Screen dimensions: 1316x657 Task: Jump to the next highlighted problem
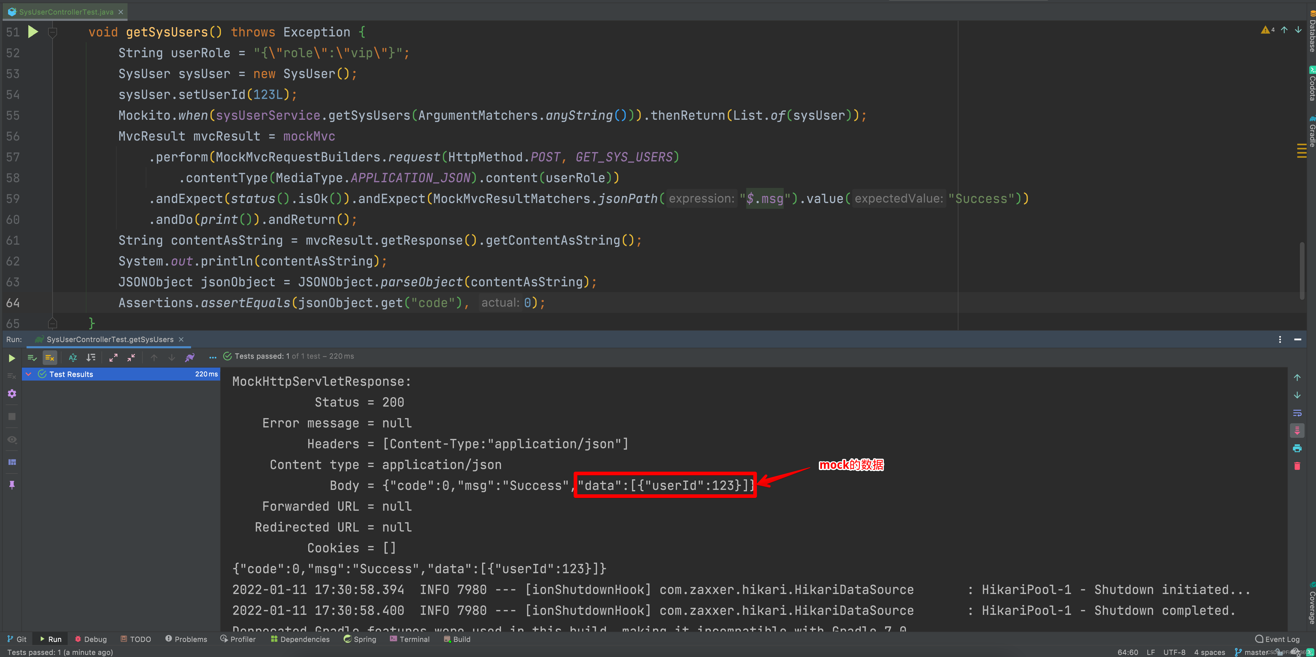click(1298, 30)
